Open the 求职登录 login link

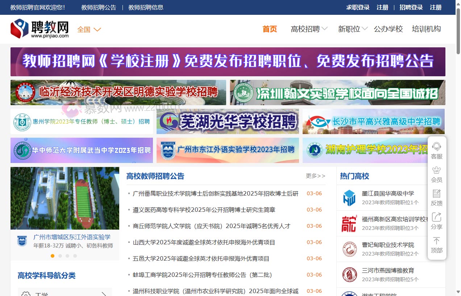point(358,7)
